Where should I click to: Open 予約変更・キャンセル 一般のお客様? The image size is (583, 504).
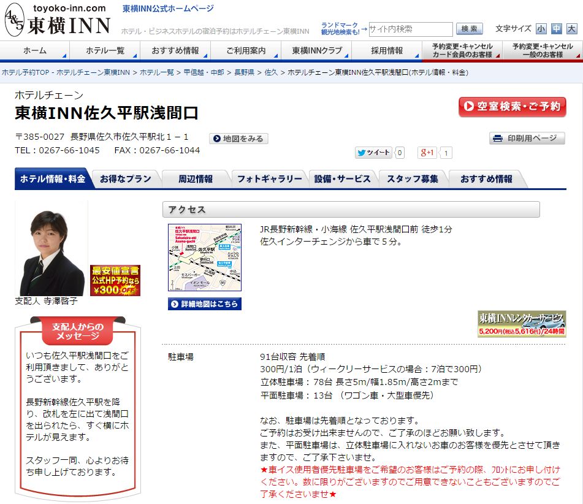click(x=543, y=51)
